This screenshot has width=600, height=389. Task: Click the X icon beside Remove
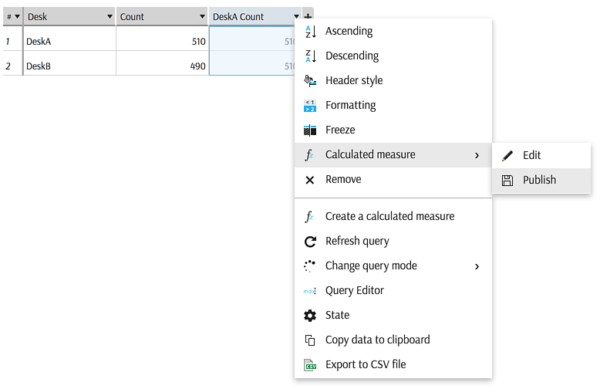tap(310, 180)
